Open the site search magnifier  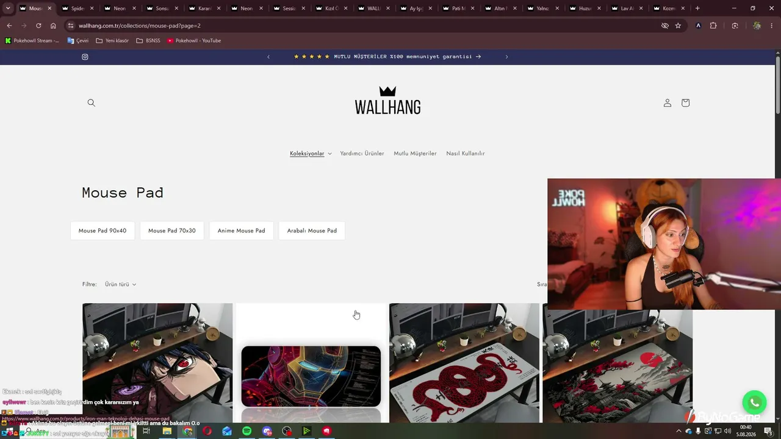(92, 103)
